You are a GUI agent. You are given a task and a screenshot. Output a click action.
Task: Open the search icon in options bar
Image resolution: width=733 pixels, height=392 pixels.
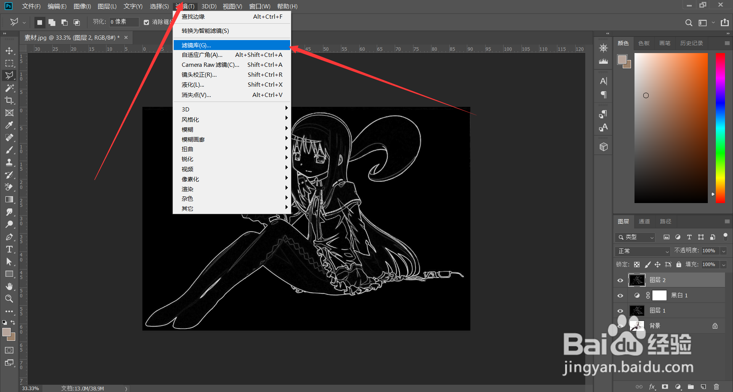pyautogui.click(x=689, y=23)
